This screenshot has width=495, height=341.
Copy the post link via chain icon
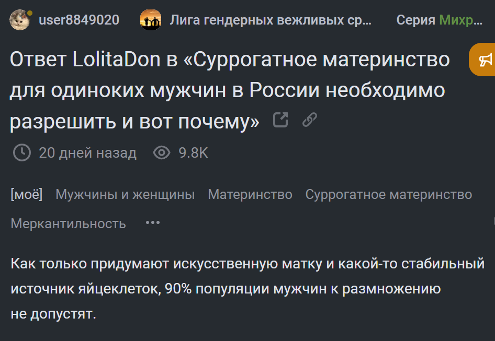310,121
